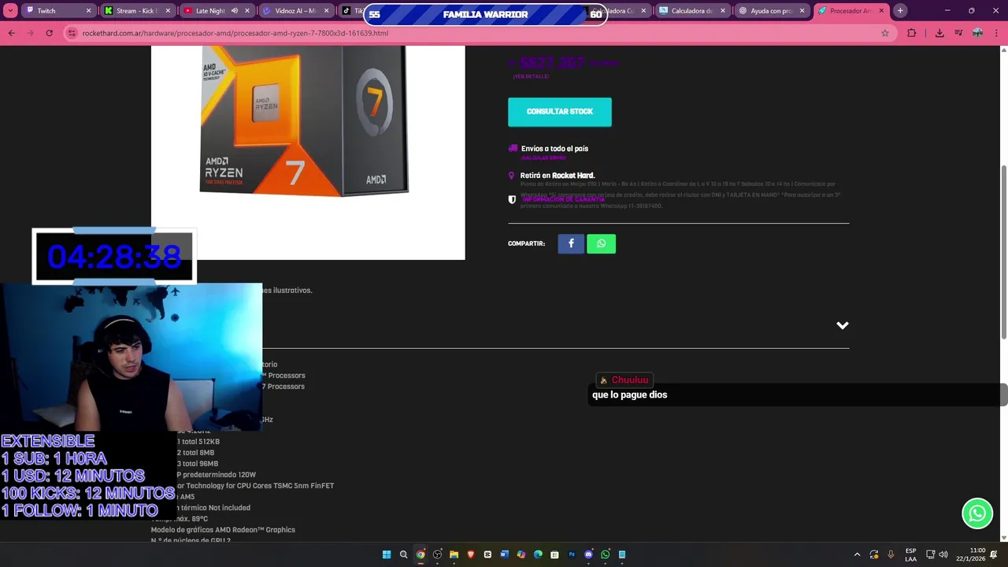The width and height of the screenshot is (1008, 567).
Task: Open Photoshop from the taskbar
Action: (x=572, y=554)
